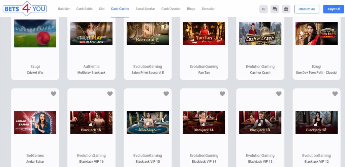Screen dimensions: 345x167
Task: Click the Bets4You logo
Action: click(x=25, y=9)
